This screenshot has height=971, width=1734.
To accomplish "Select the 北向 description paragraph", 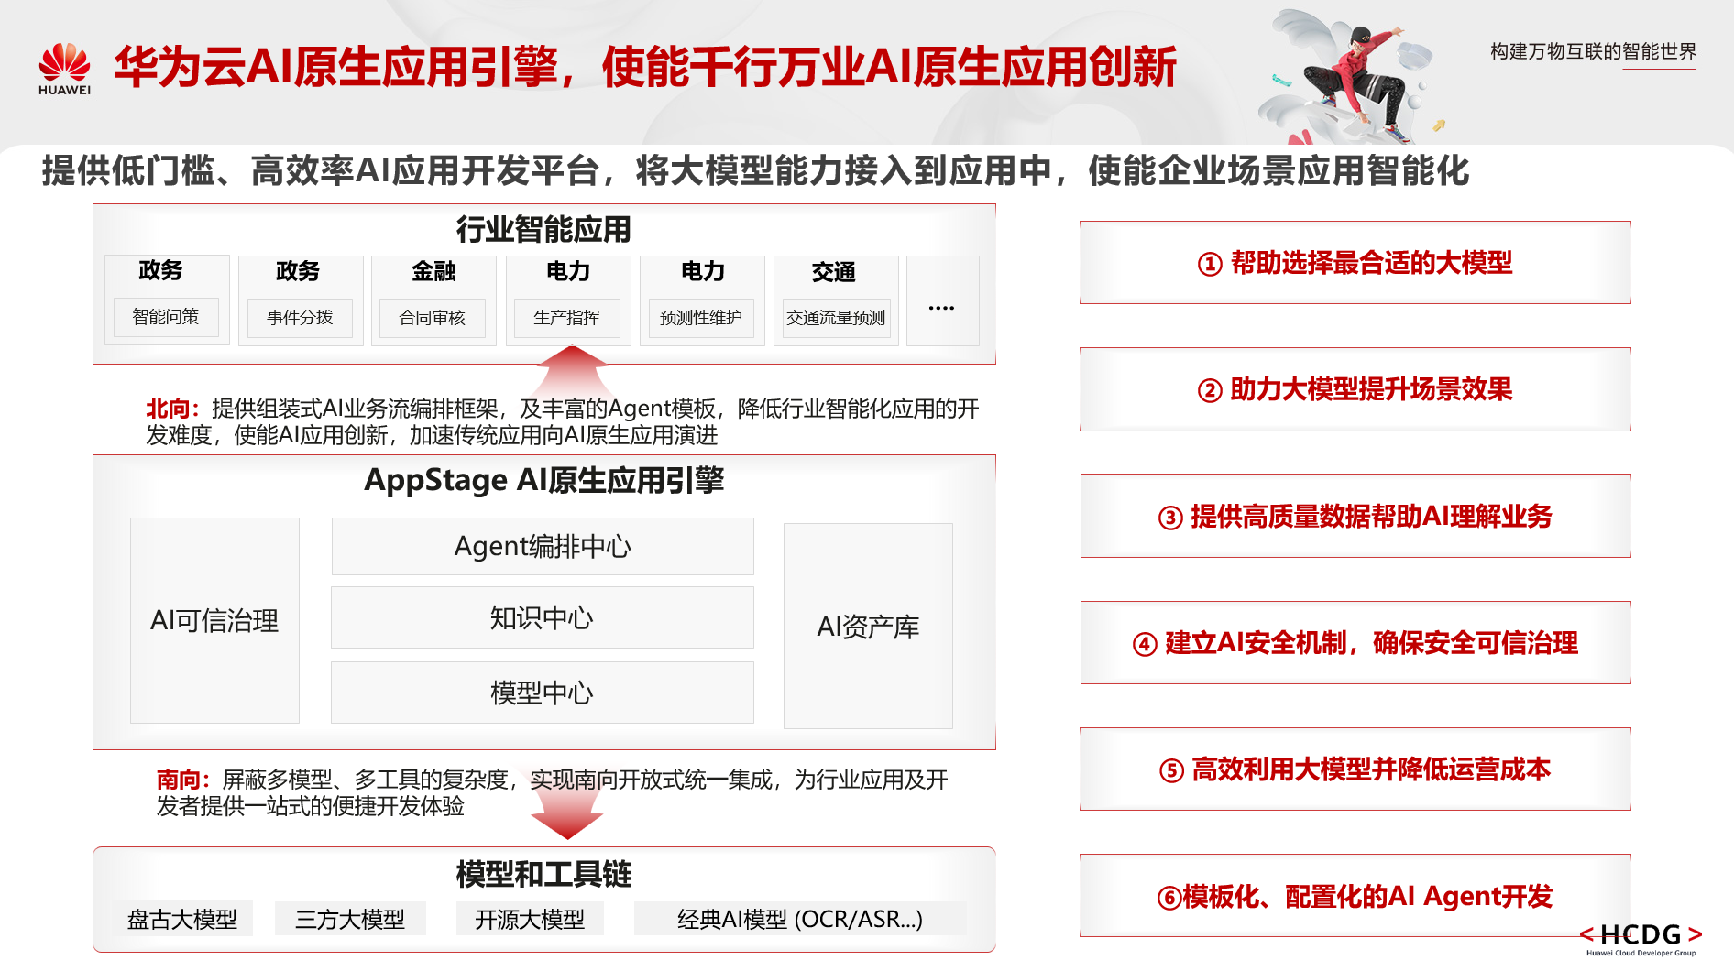I will pos(563,421).
